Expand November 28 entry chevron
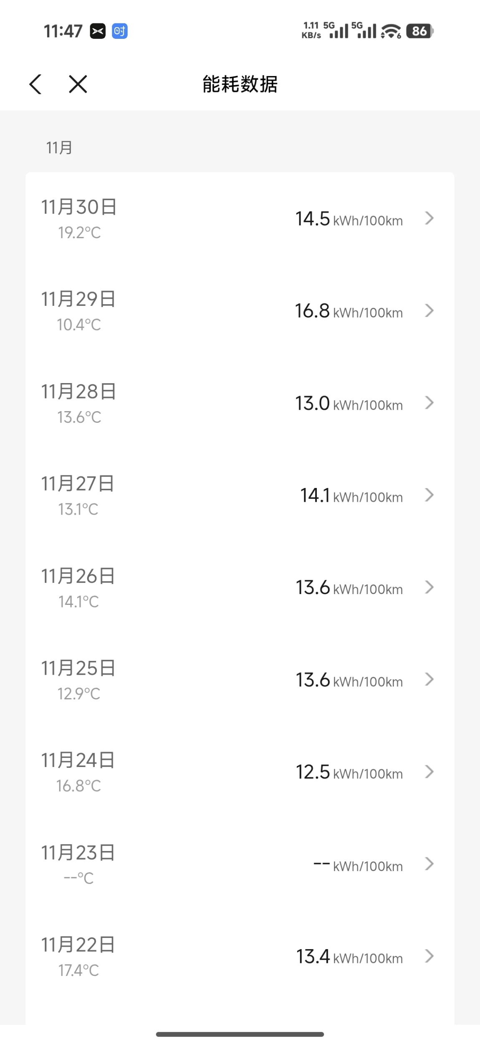 pyautogui.click(x=429, y=403)
